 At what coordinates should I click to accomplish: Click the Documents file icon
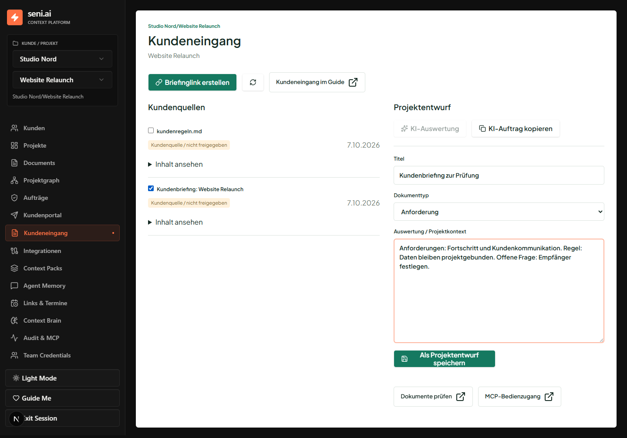tap(14, 163)
